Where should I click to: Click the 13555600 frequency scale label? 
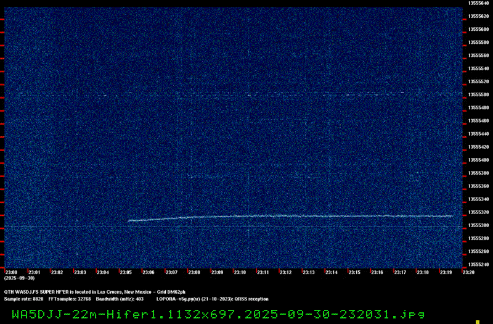[479, 29]
